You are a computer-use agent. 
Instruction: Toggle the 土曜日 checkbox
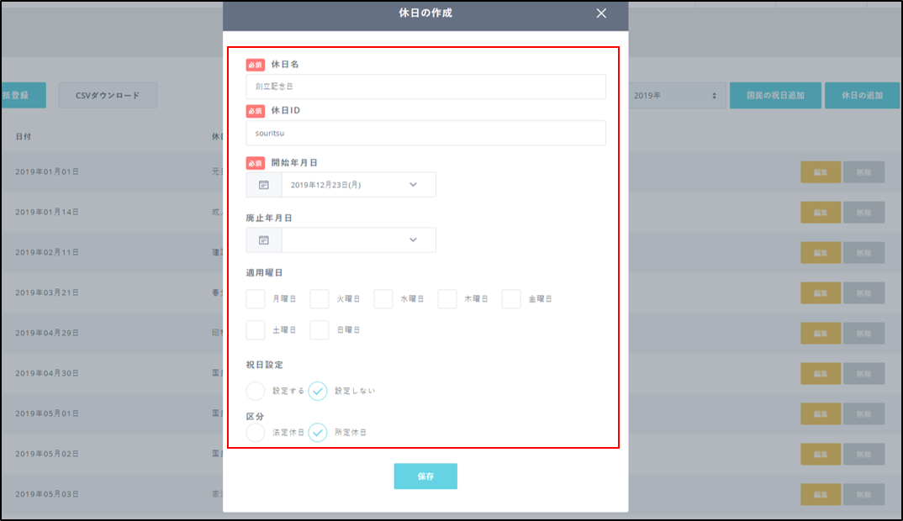click(x=256, y=330)
